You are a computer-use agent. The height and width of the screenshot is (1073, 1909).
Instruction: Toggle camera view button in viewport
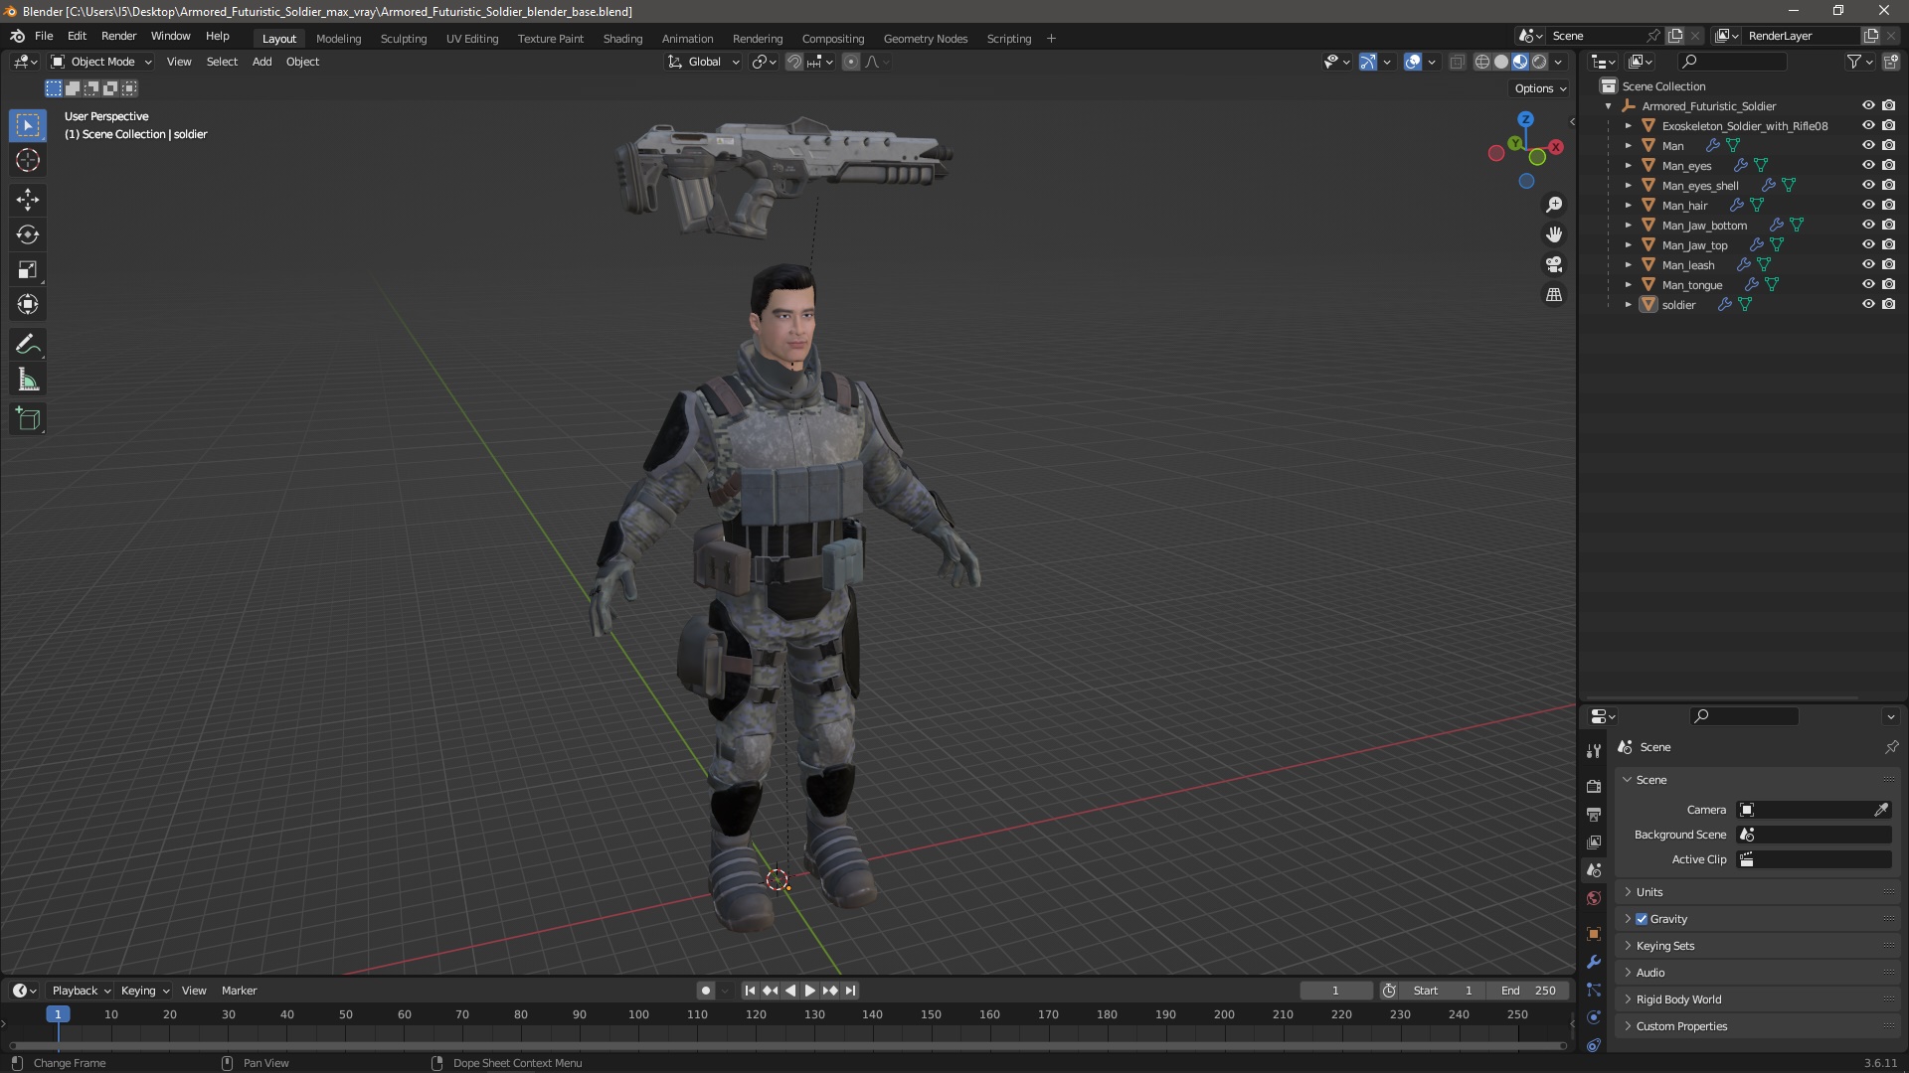click(1553, 265)
